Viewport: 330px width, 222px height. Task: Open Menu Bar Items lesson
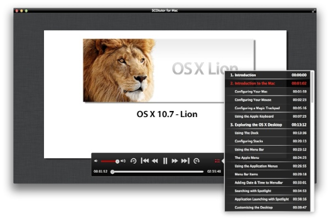(268, 174)
